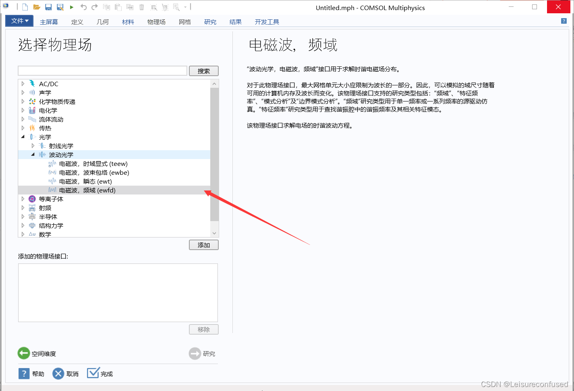Switch to the 定义 ribbon tab

tap(77, 22)
